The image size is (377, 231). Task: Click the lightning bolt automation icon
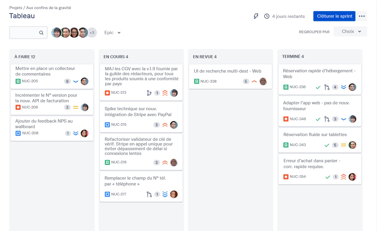pyautogui.click(x=256, y=16)
